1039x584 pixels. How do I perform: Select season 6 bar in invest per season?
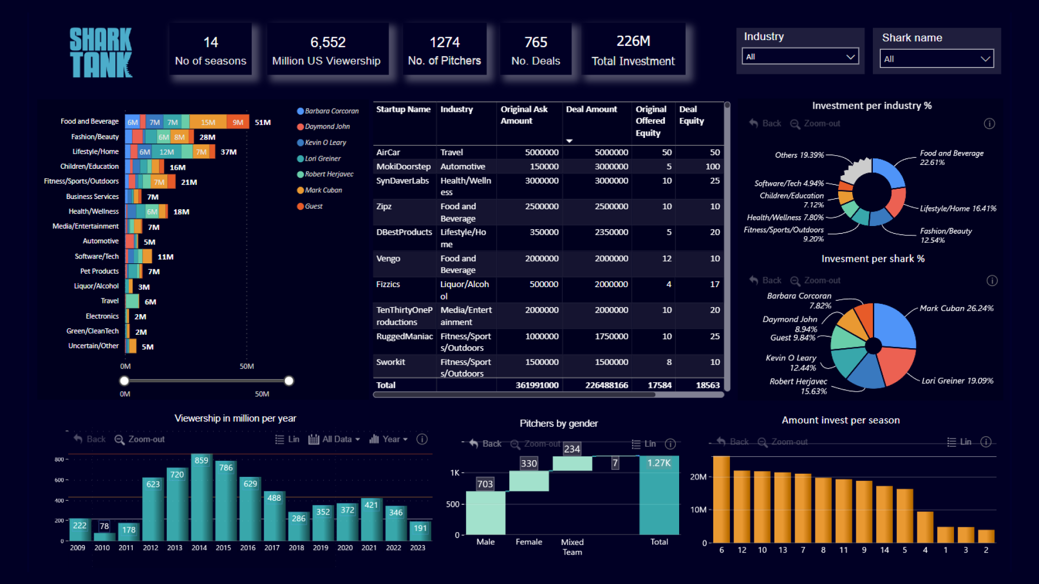(x=721, y=499)
